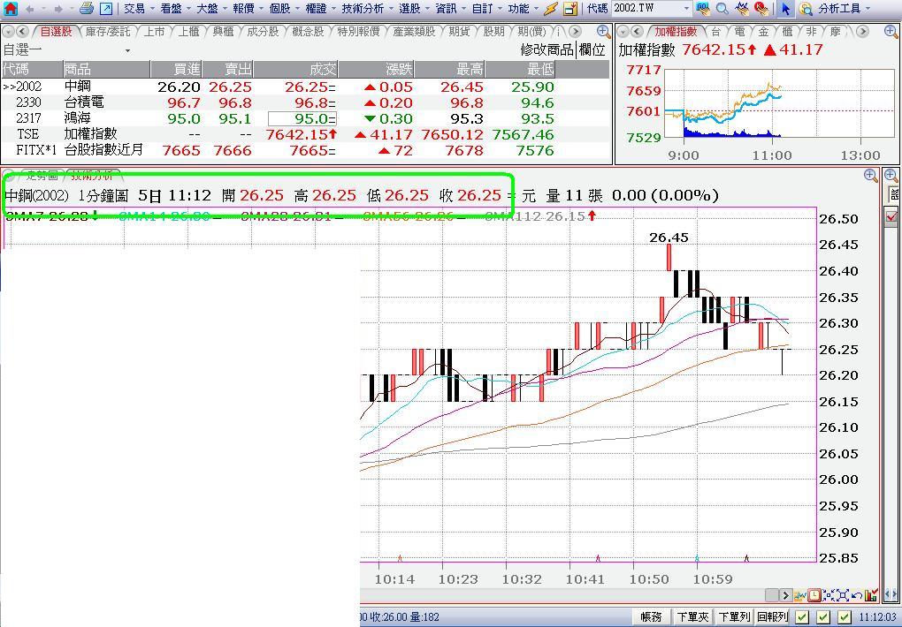
Task: Select the 電 tab in index panel
Action: [x=740, y=32]
